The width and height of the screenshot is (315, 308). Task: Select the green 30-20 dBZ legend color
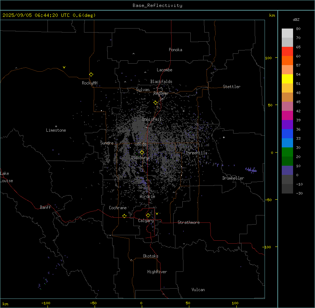[x=287, y=152]
